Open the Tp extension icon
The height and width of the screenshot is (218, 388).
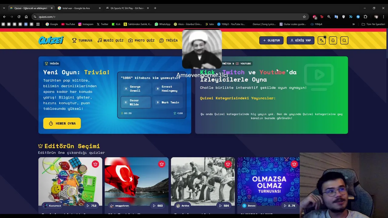coord(322,17)
